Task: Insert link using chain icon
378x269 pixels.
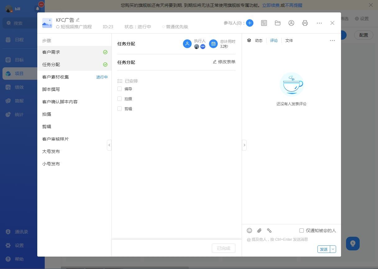Action: pyautogui.click(x=269, y=231)
